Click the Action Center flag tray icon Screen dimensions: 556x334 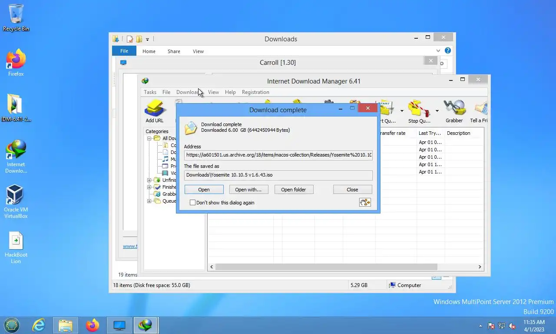491,326
